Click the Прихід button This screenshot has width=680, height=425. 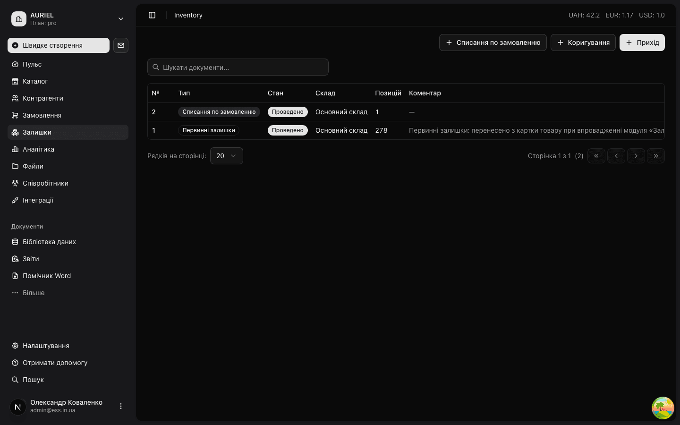[x=642, y=42]
